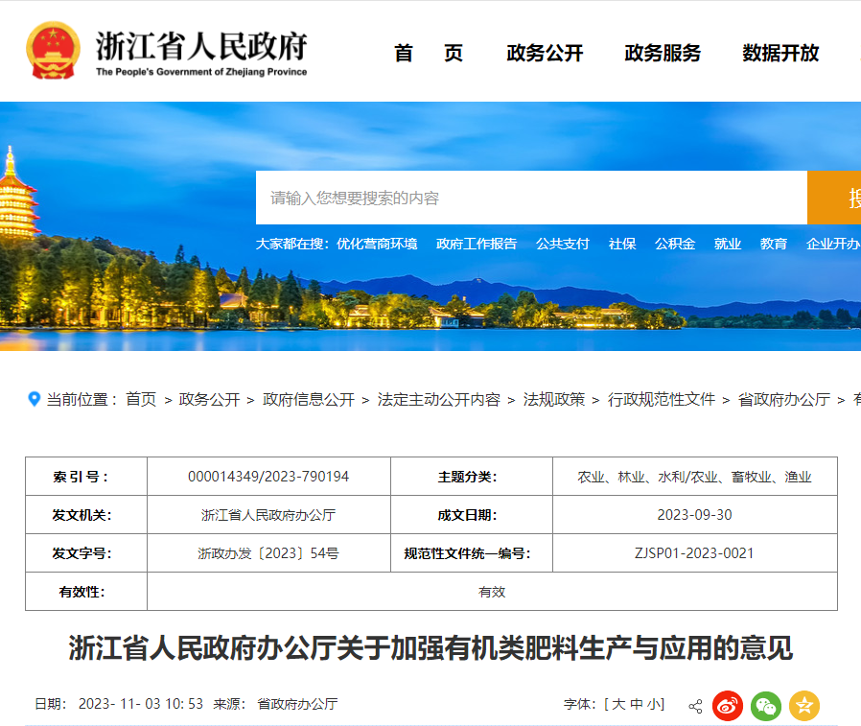Click the yellow star sharing icon
The width and height of the screenshot is (861, 726).
click(x=803, y=705)
